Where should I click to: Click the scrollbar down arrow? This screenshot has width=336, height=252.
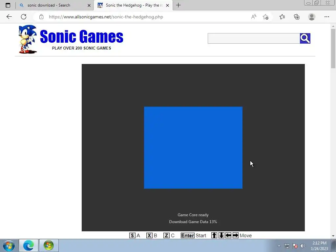(333, 236)
